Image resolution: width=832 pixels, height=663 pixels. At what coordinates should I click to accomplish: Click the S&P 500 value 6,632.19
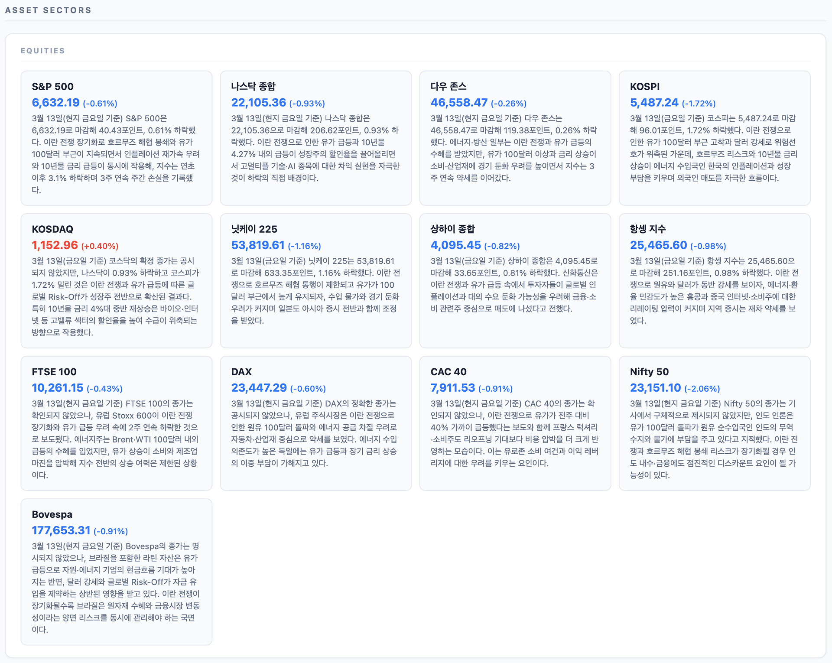(x=55, y=103)
